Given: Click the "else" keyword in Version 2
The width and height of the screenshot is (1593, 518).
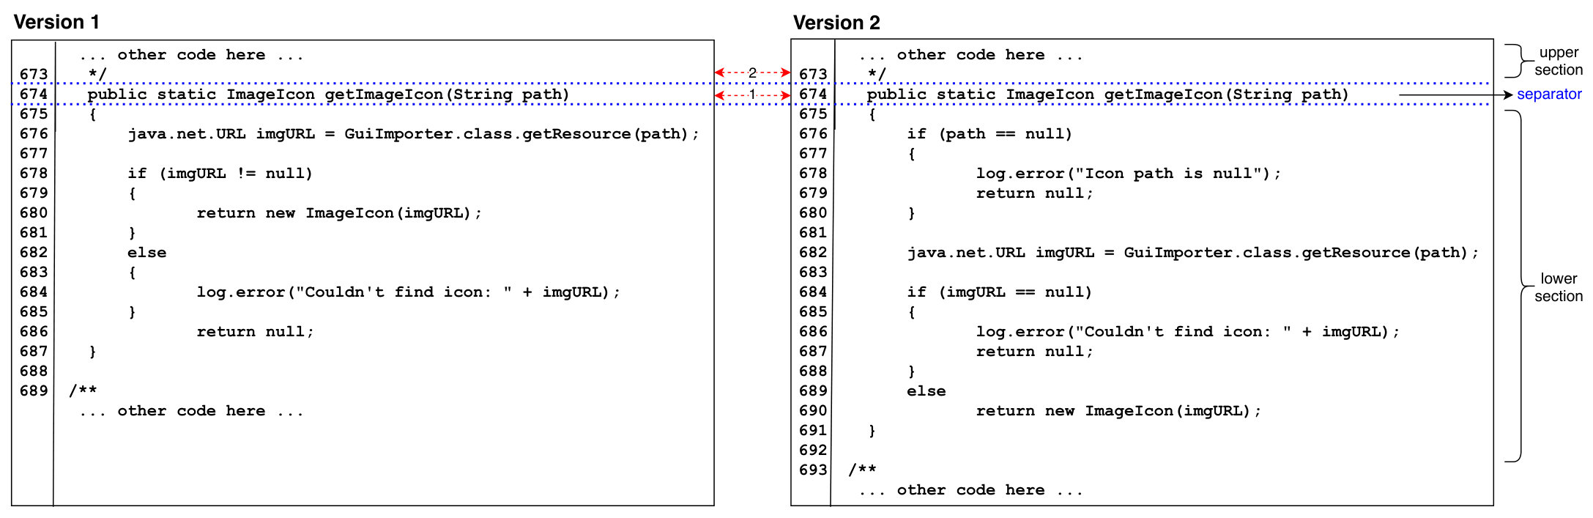Looking at the screenshot, I should point(927,391).
